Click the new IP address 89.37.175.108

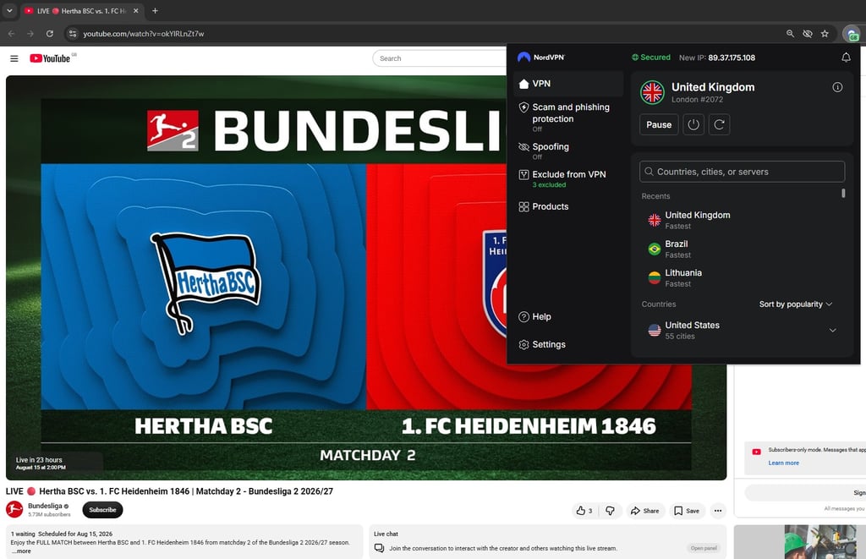[732, 58]
